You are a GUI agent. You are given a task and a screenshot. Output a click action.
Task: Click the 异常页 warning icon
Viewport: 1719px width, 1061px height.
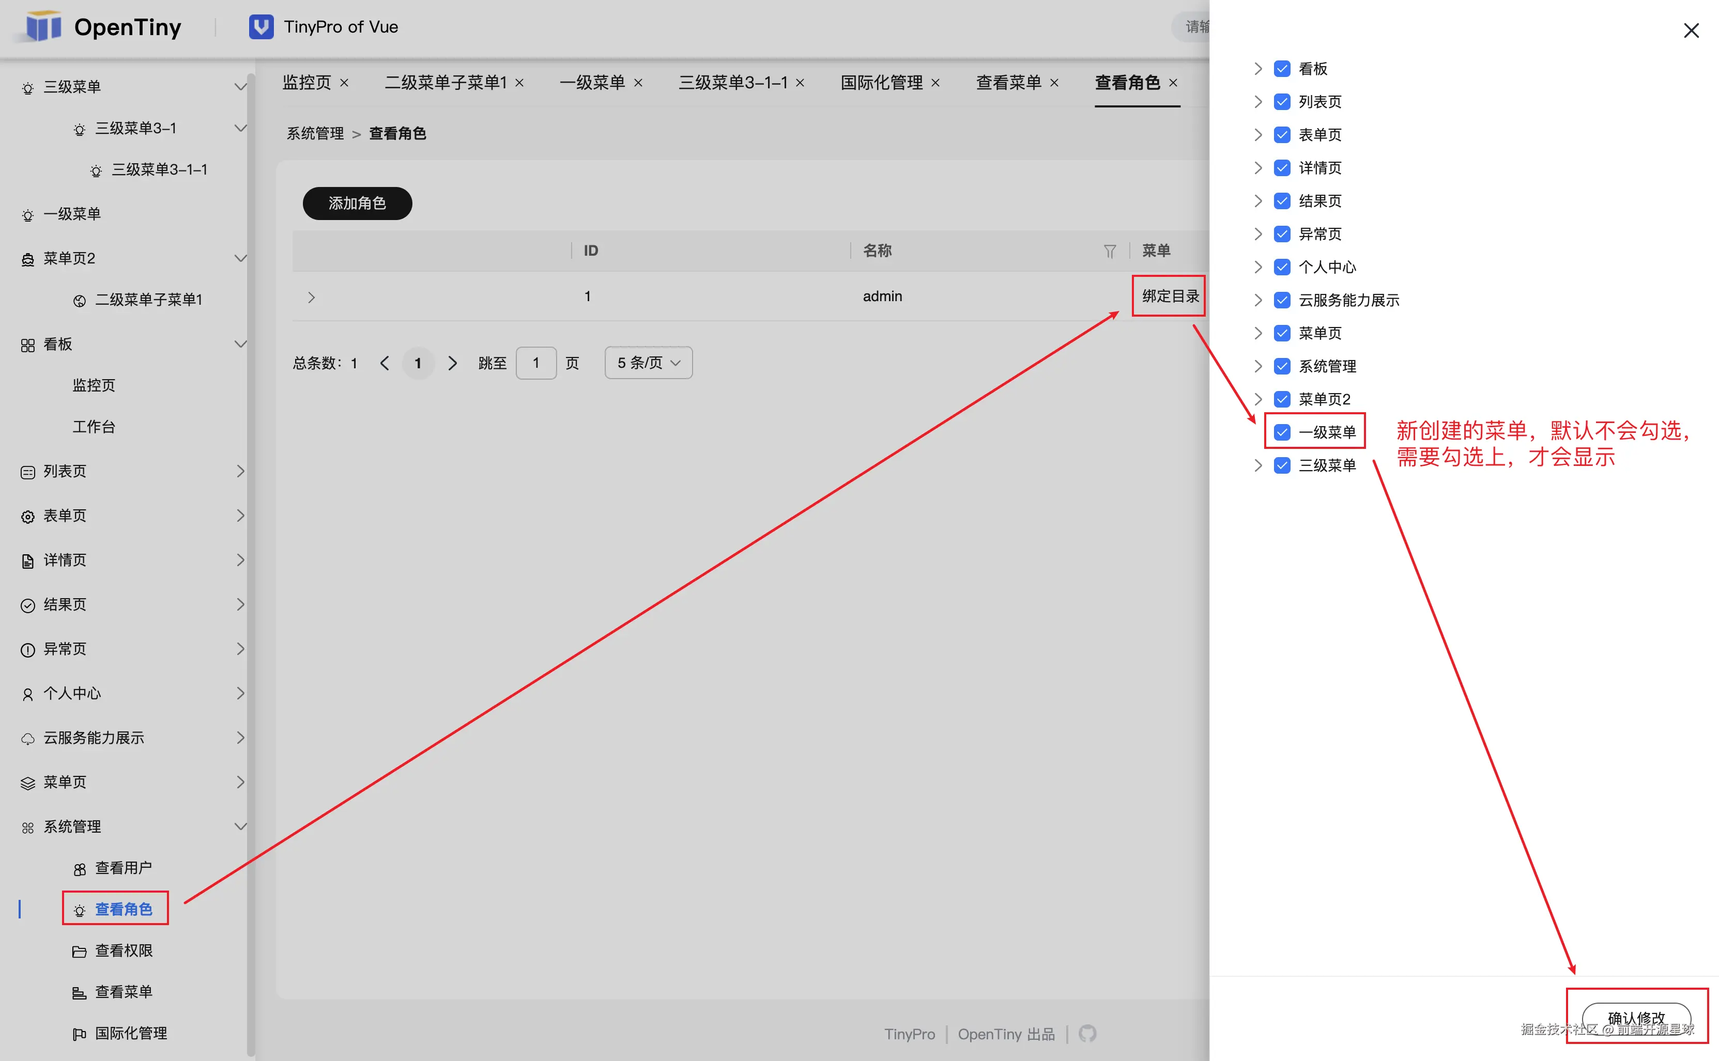click(x=27, y=648)
